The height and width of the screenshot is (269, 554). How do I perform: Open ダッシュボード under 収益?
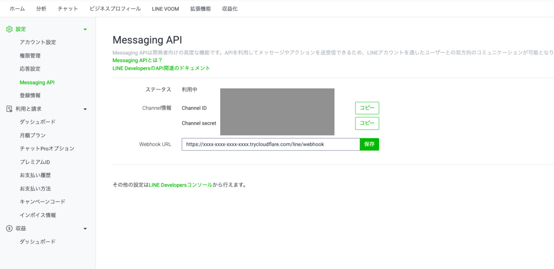(x=38, y=242)
